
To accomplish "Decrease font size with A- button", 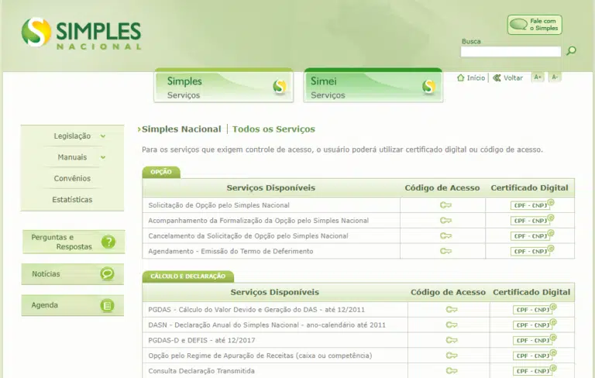I will click(x=555, y=77).
